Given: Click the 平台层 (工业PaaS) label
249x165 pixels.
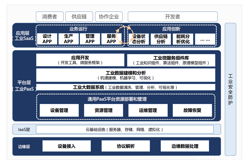Looking at the screenshot, I should pos(24,86).
